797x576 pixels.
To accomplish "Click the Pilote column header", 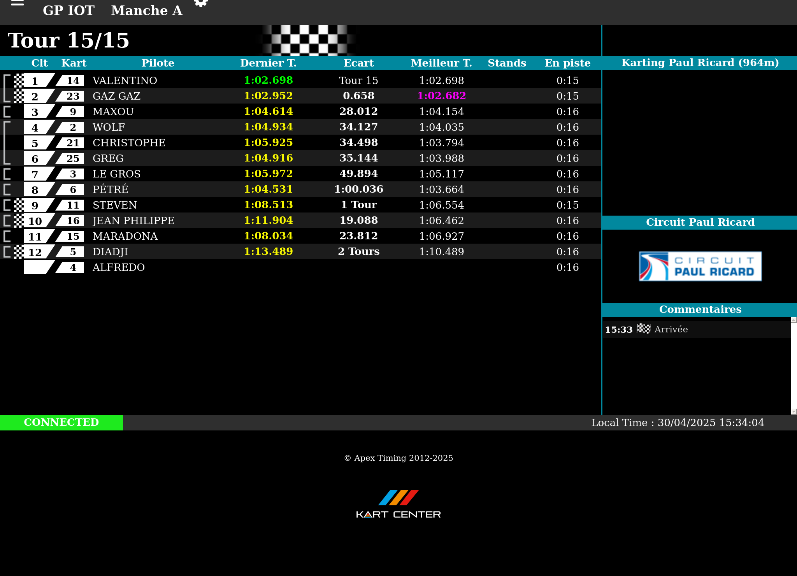I will coord(158,63).
